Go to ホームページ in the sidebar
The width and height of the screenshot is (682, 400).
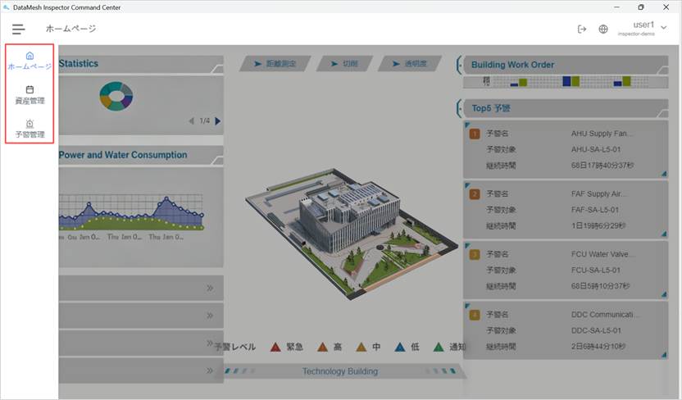click(x=30, y=61)
